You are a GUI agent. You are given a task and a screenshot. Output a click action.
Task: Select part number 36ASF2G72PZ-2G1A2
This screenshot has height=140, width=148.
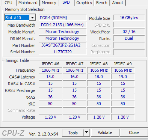coord(63,45)
